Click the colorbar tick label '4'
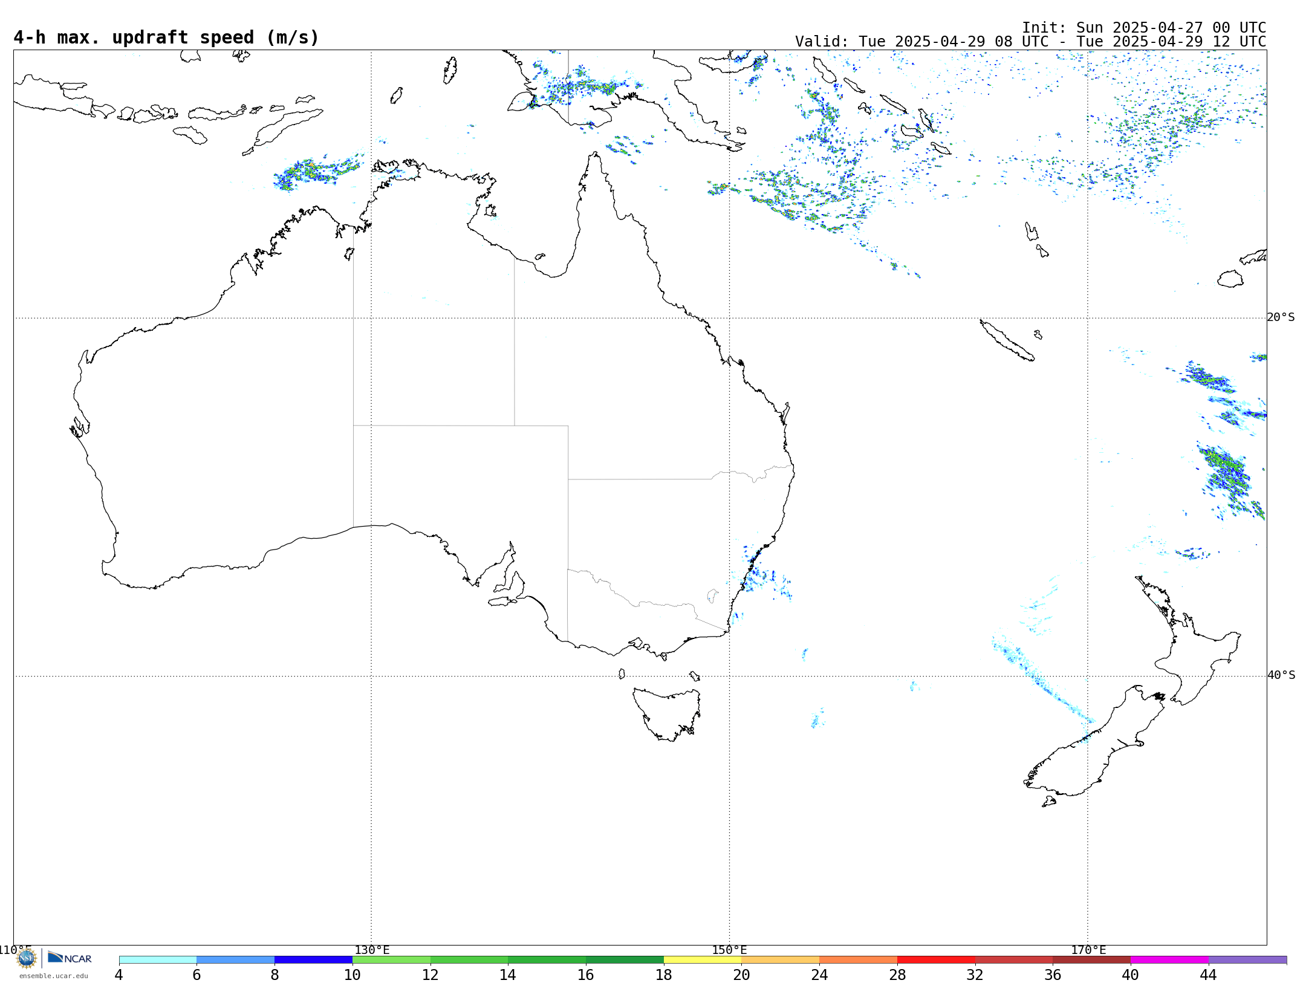Viewport: 1306px width, 983px height. coord(119,975)
